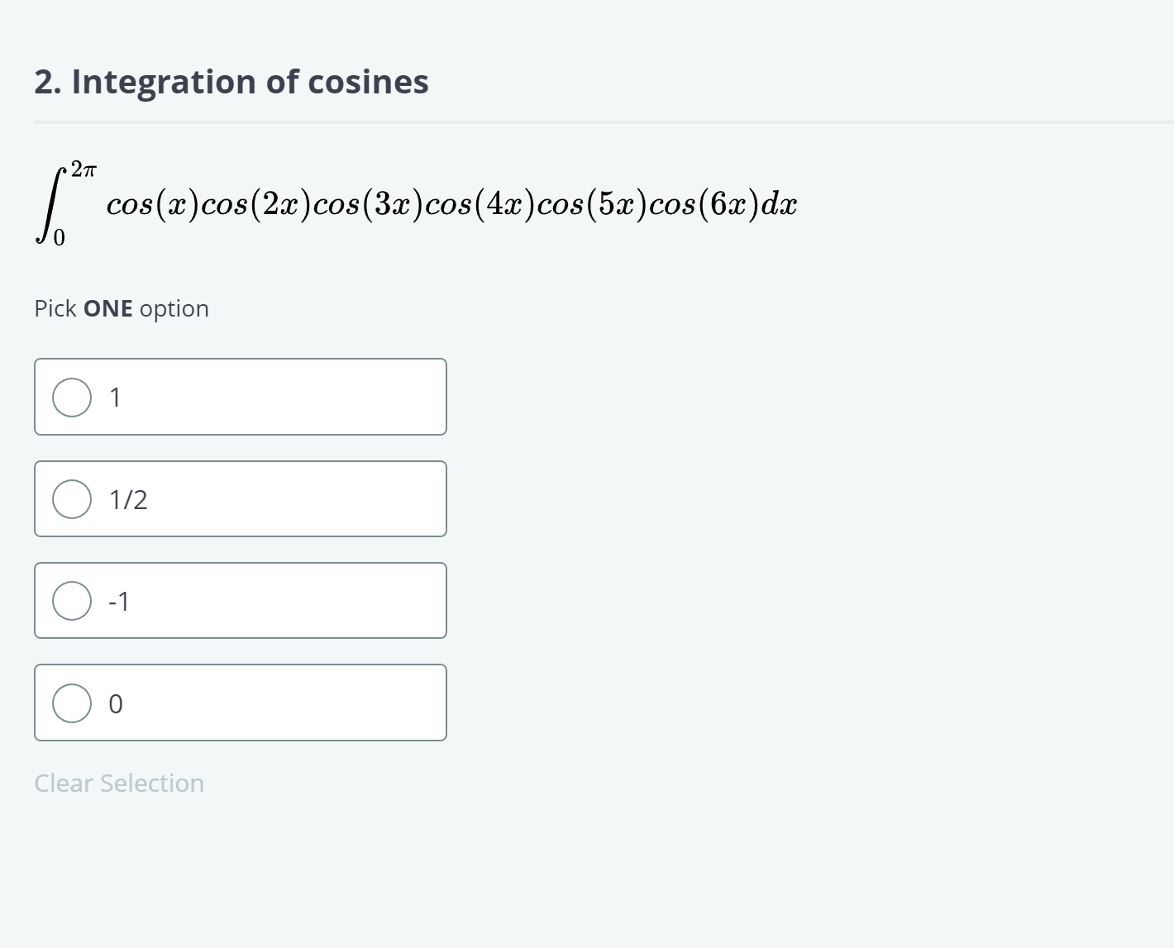Click the '0' option label text
1174x948 pixels.
(116, 704)
